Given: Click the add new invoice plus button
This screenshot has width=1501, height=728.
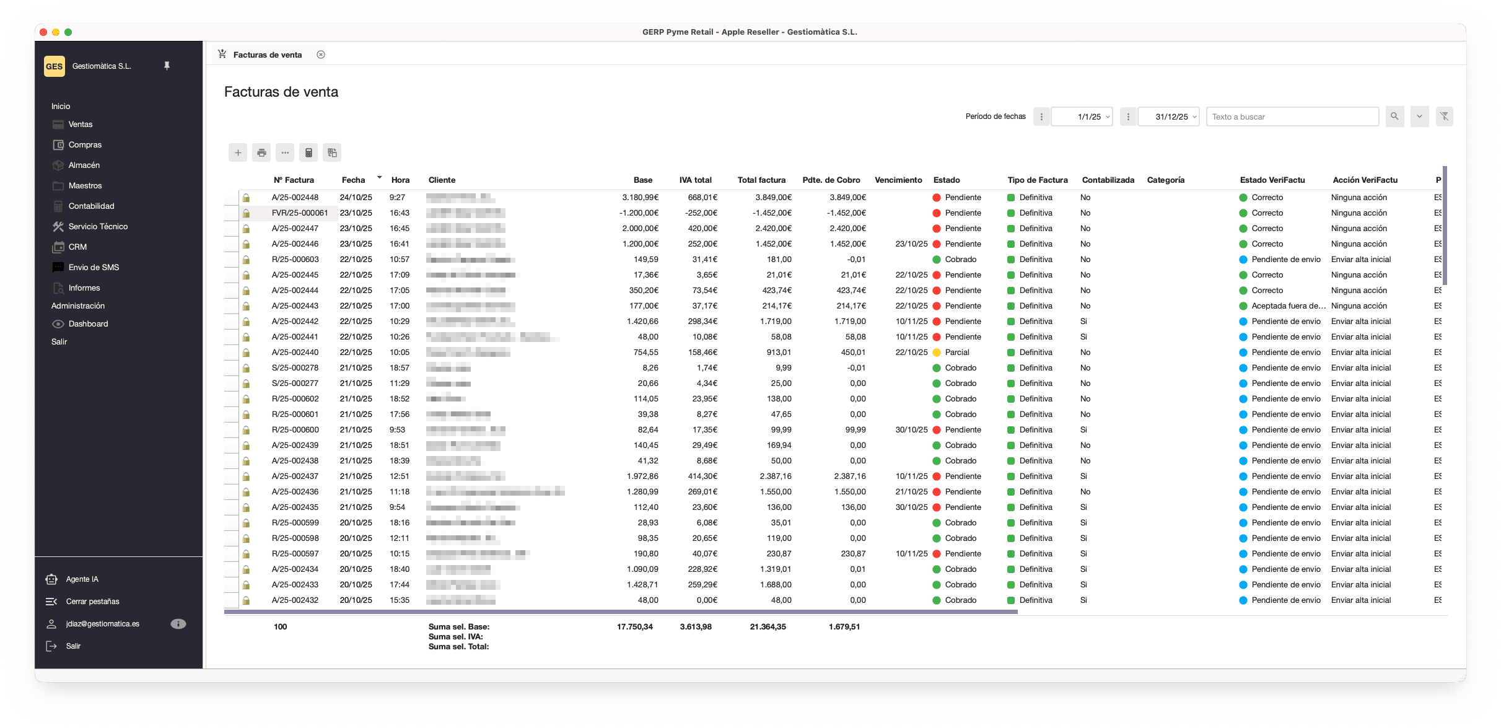Looking at the screenshot, I should pyautogui.click(x=238, y=152).
